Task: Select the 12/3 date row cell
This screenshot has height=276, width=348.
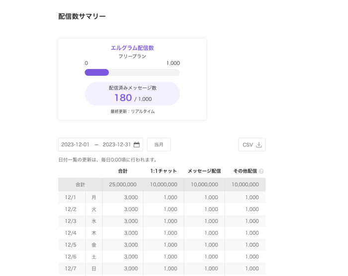Action: pyautogui.click(x=71, y=221)
